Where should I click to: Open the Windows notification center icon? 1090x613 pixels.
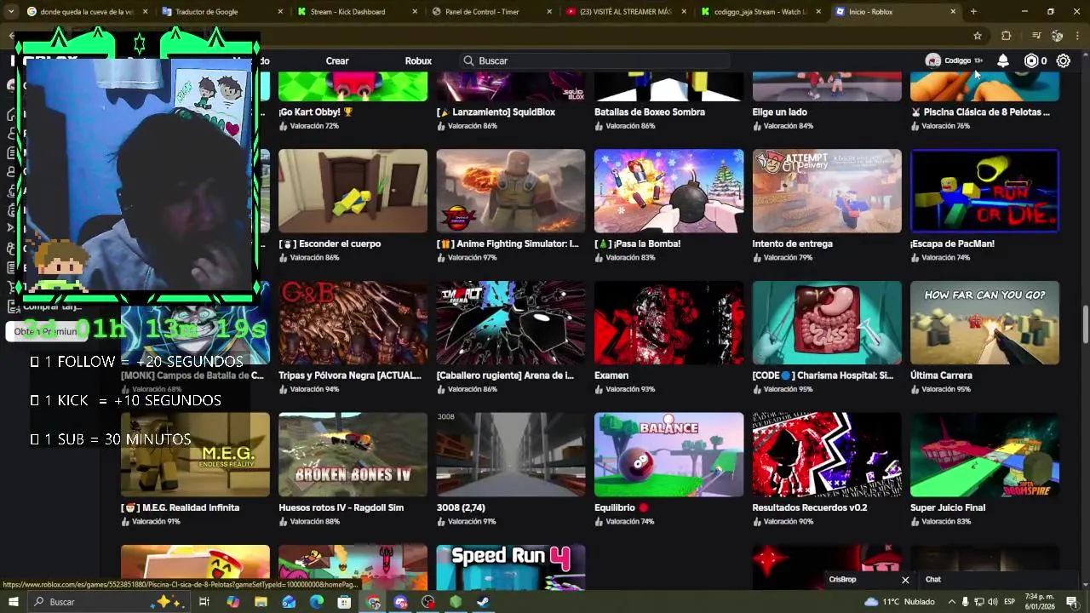tap(1072, 602)
